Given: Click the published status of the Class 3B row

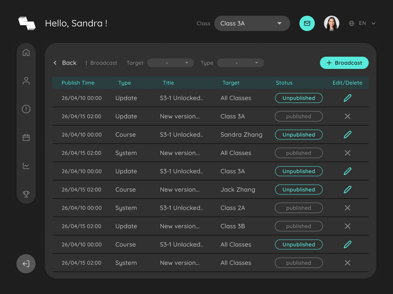Looking at the screenshot, I should pos(299,226).
